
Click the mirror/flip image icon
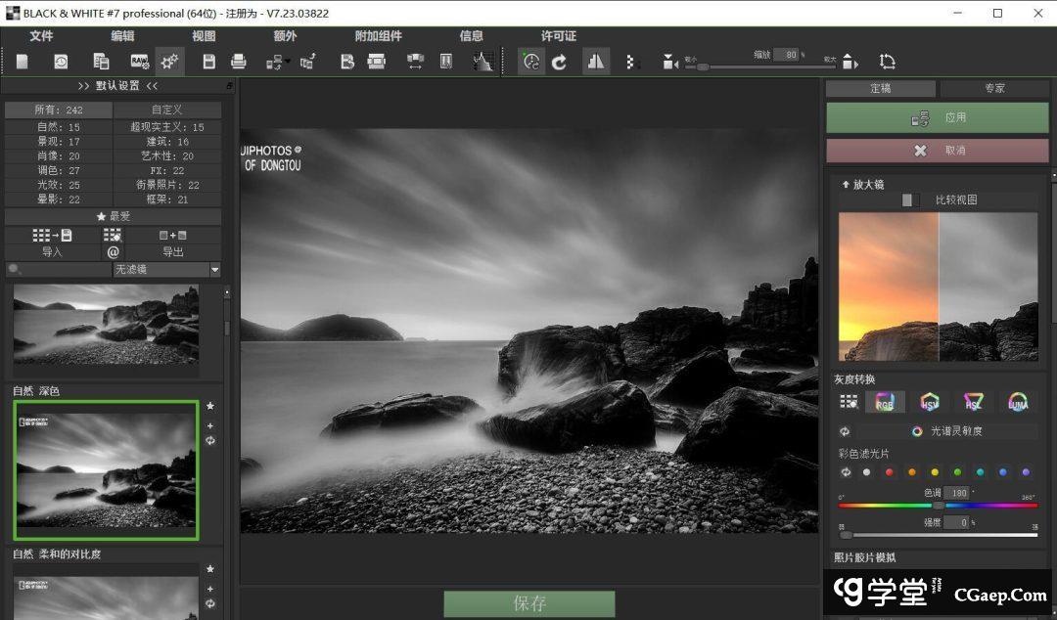[595, 62]
